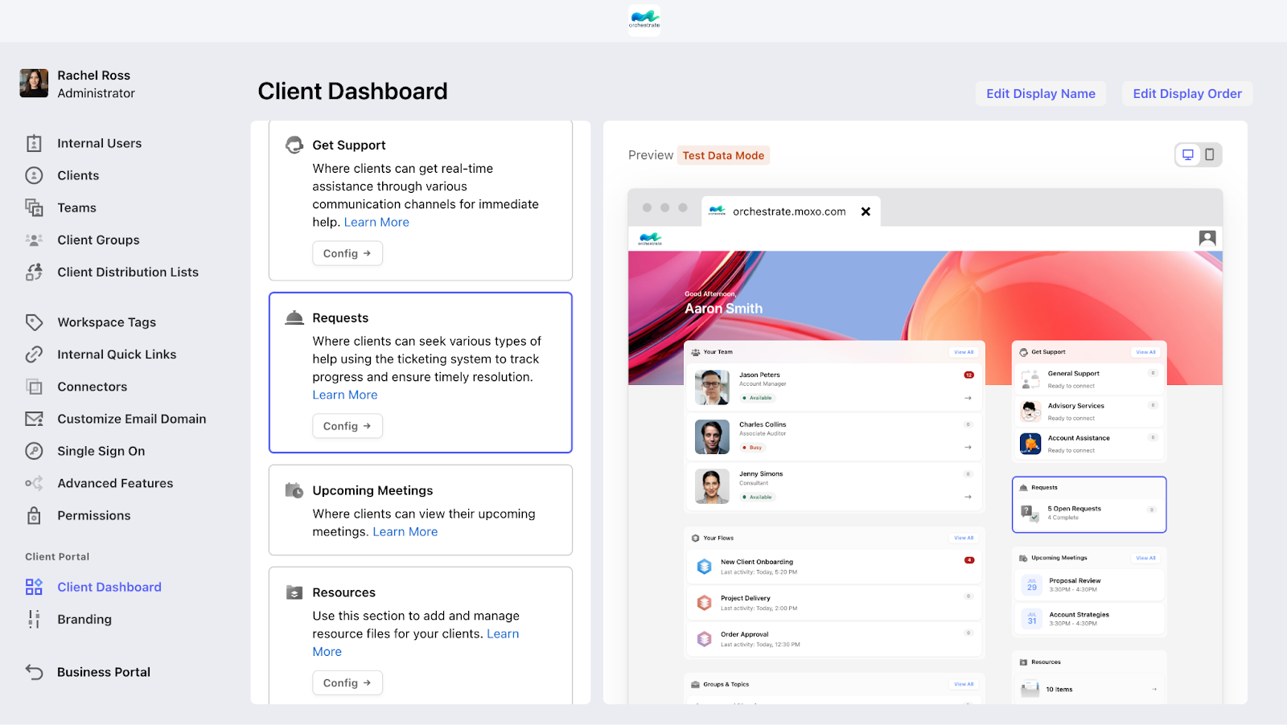Switch preview to mobile view
Screen dimensions: 1287x725
click(1209, 154)
